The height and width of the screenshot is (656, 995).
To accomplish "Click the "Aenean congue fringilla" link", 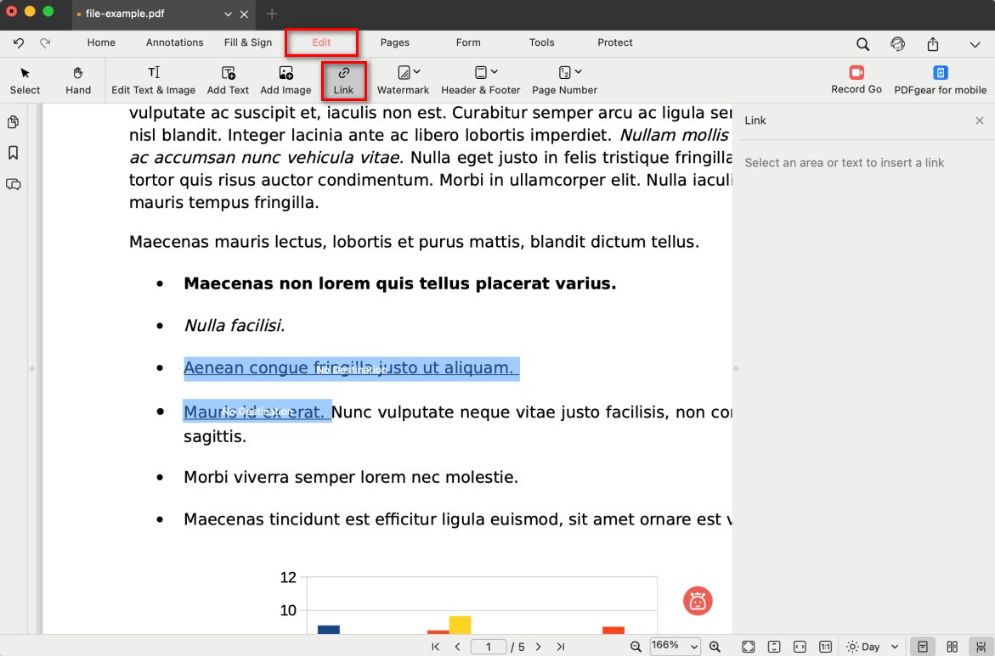I will click(x=349, y=368).
